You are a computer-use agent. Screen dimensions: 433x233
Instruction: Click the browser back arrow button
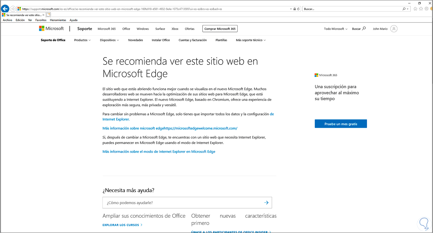5,9
